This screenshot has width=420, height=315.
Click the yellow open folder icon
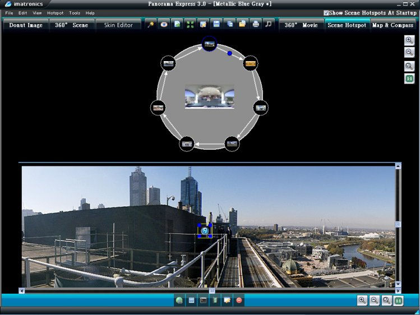click(242, 25)
